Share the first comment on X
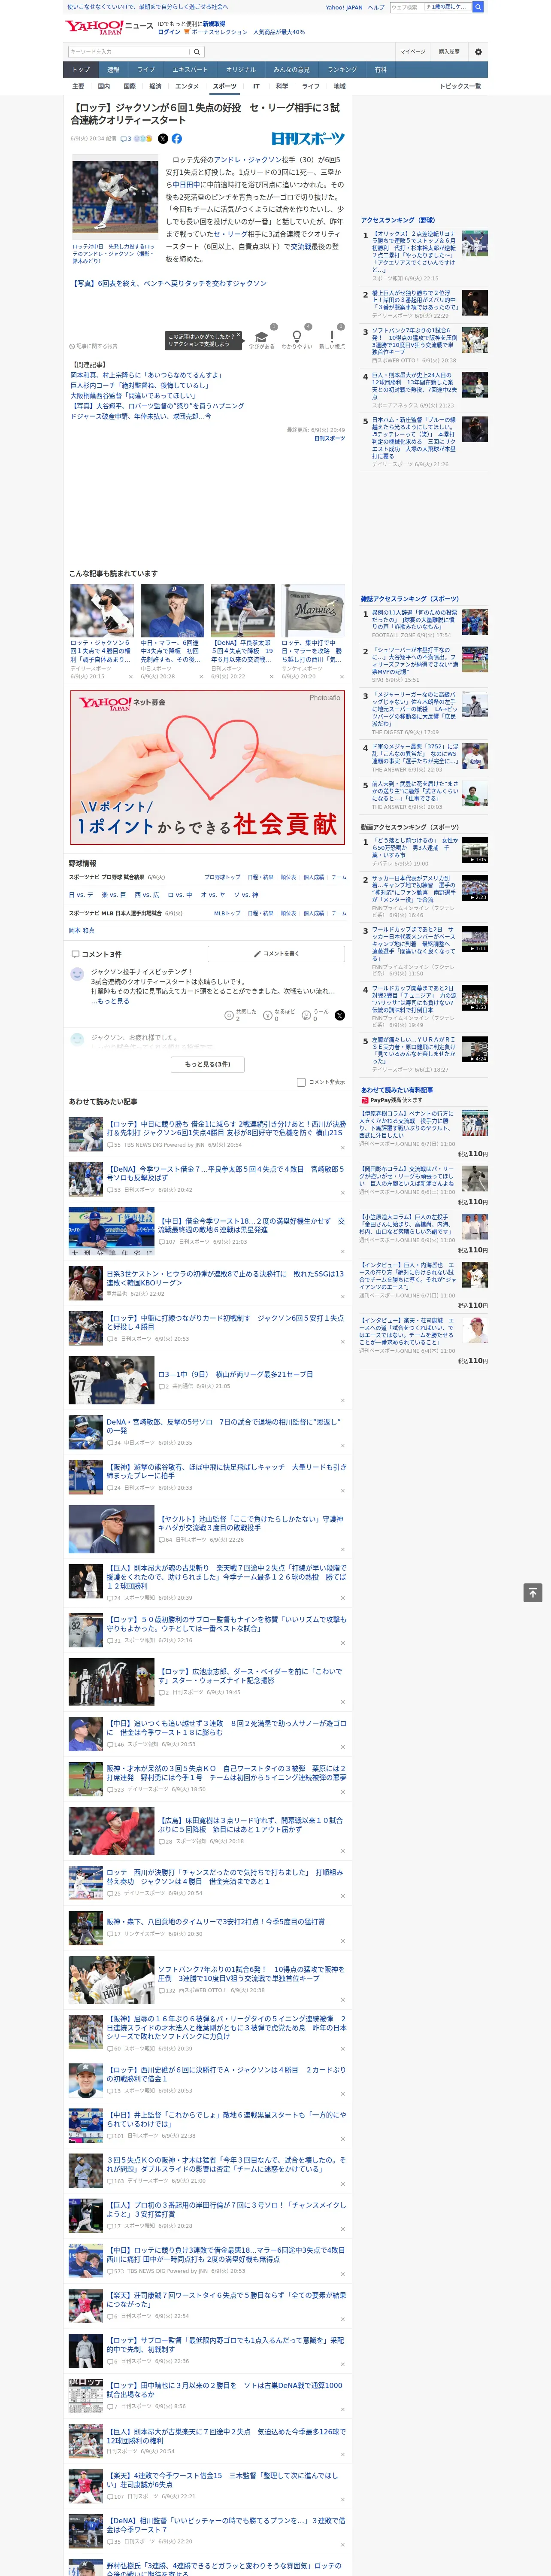 (340, 1015)
